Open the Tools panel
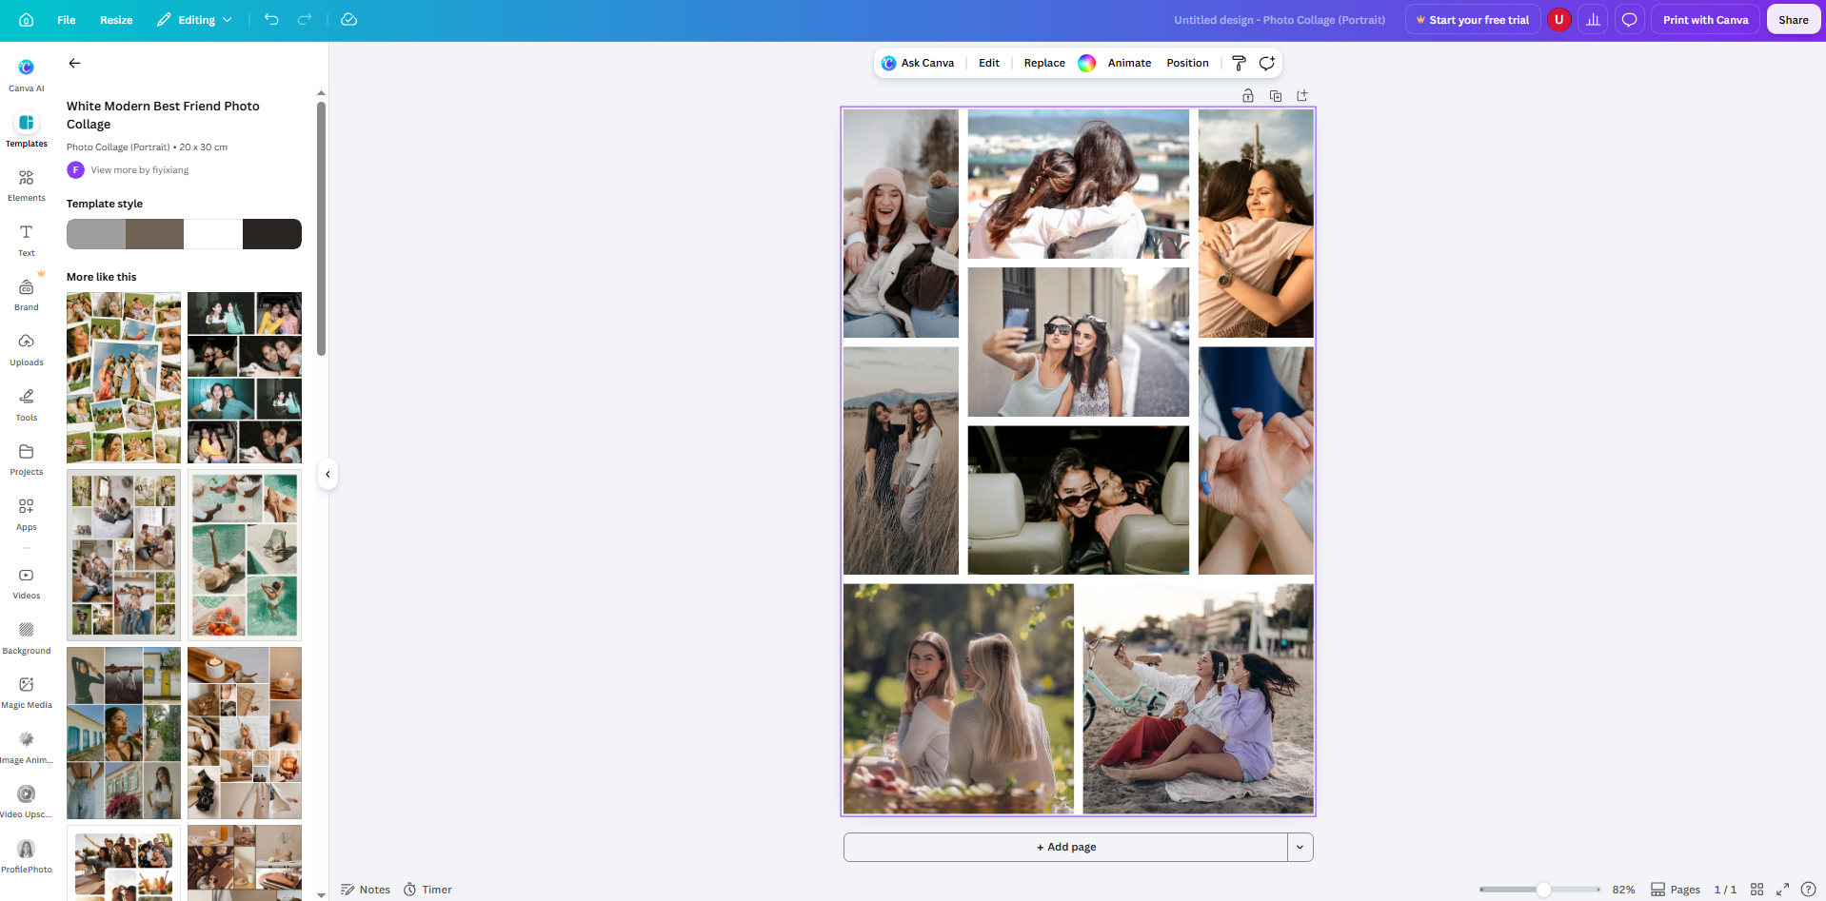1826x901 pixels. [27, 404]
